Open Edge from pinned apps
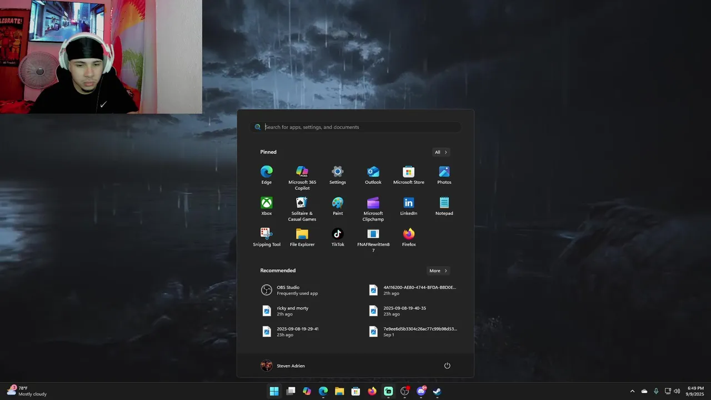This screenshot has width=711, height=400. pyautogui.click(x=267, y=175)
